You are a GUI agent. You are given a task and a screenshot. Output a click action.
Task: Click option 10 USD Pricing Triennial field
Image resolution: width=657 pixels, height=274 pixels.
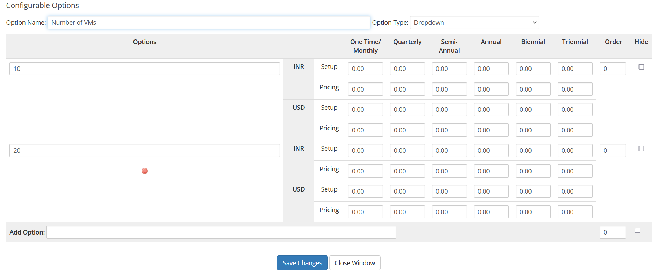pyautogui.click(x=575, y=130)
